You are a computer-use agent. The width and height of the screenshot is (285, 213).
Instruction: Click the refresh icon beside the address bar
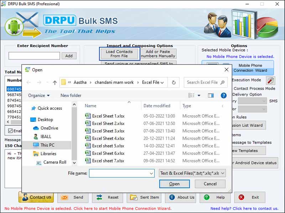(x=174, y=82)
